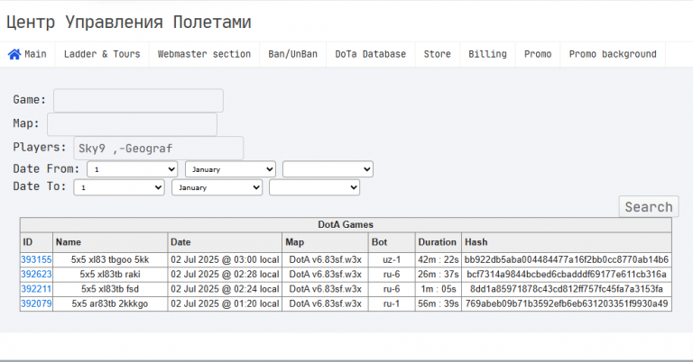Click the DotA Games table heading
693x362 pixels.
(x=346, y=225)
